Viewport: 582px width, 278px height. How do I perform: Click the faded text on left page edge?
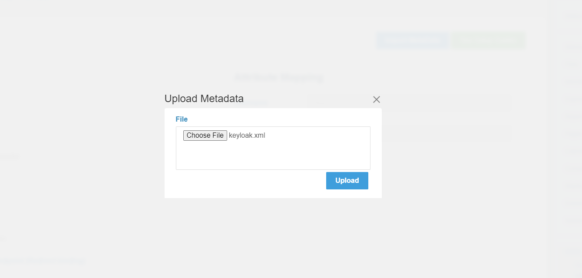coord(10,156)
